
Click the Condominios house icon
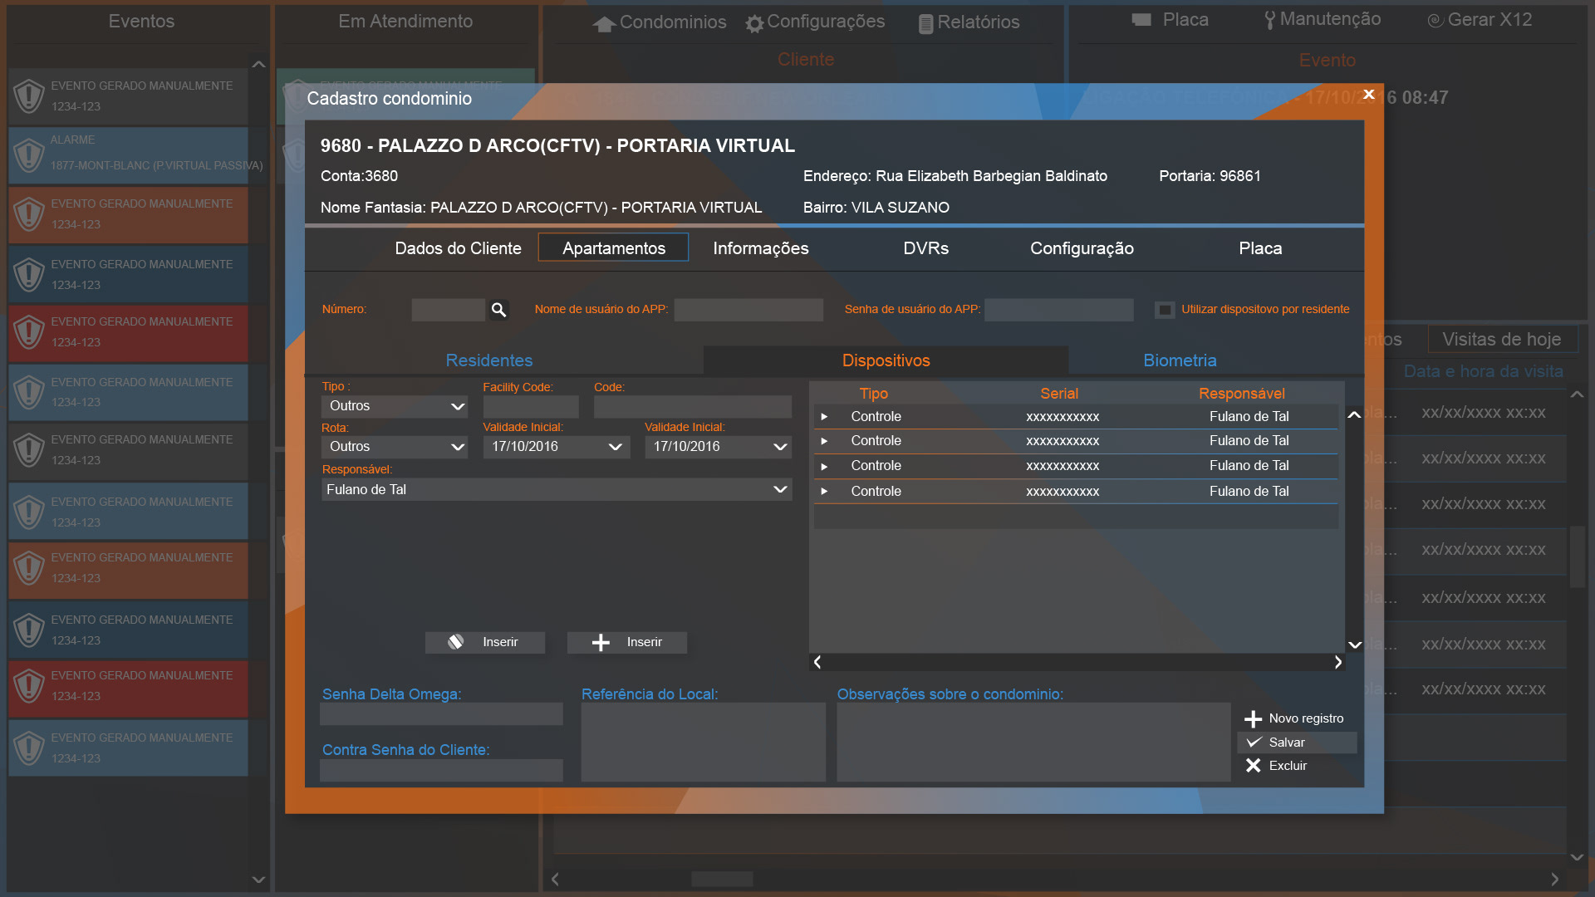tap(604, 24)
